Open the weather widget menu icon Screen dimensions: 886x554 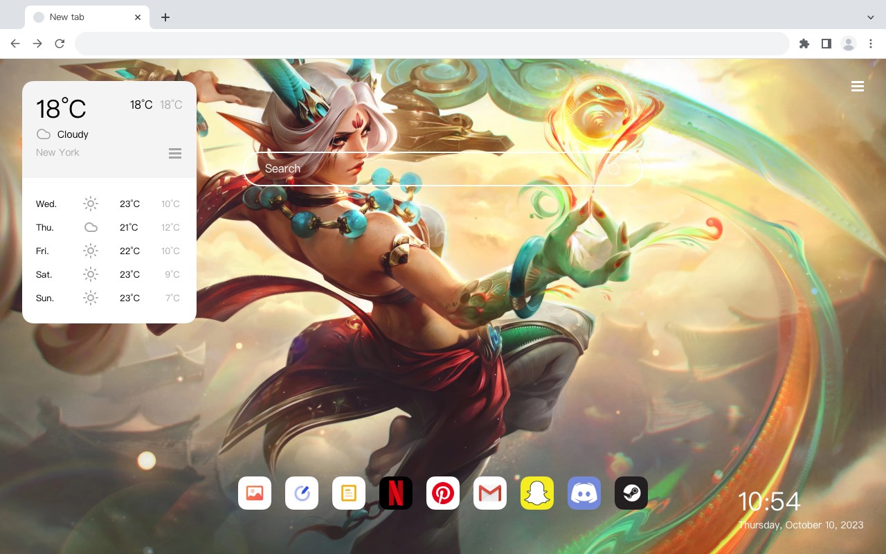pyautogui.click(x=175, y=153)
